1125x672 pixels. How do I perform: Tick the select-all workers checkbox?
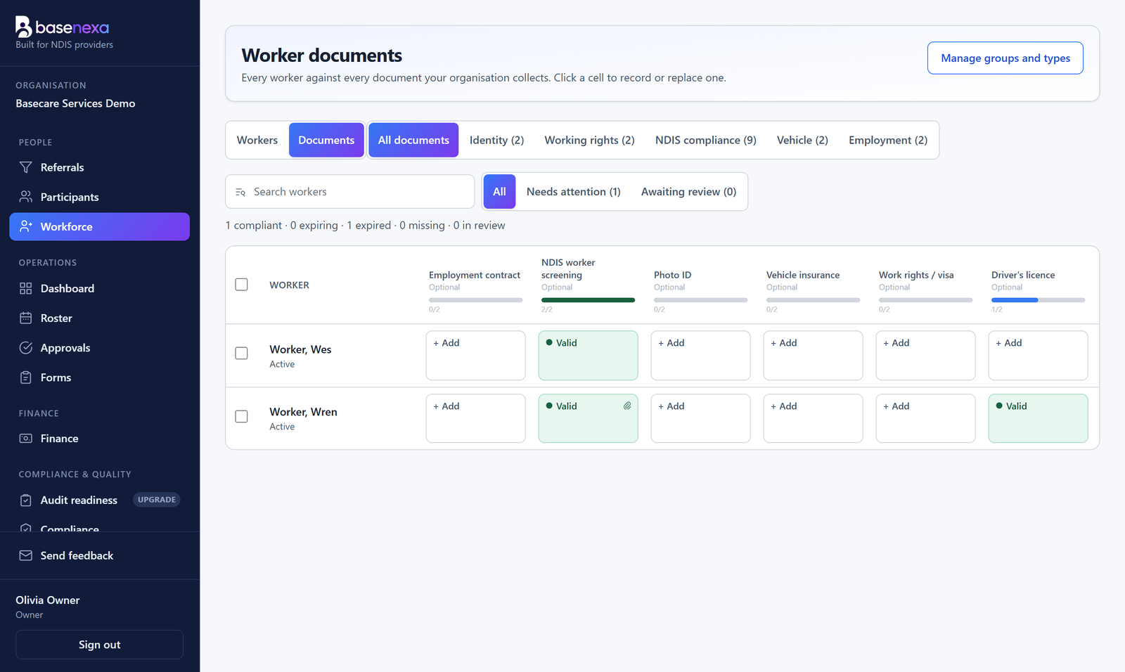click(241, 285)
